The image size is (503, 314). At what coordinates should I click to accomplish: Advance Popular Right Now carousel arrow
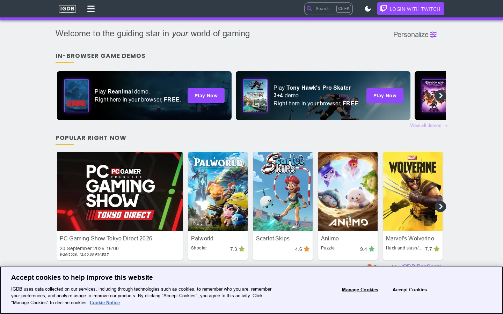point(440,207)
